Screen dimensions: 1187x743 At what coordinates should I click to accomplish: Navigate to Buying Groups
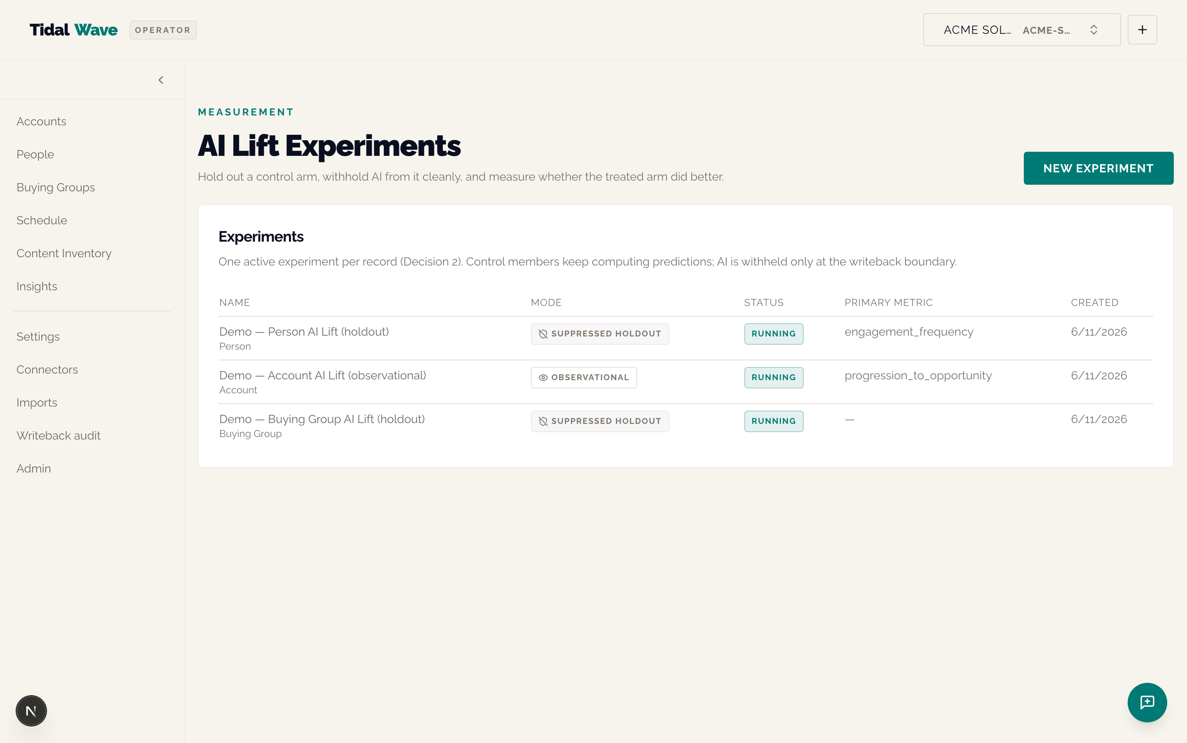[56, 187]
